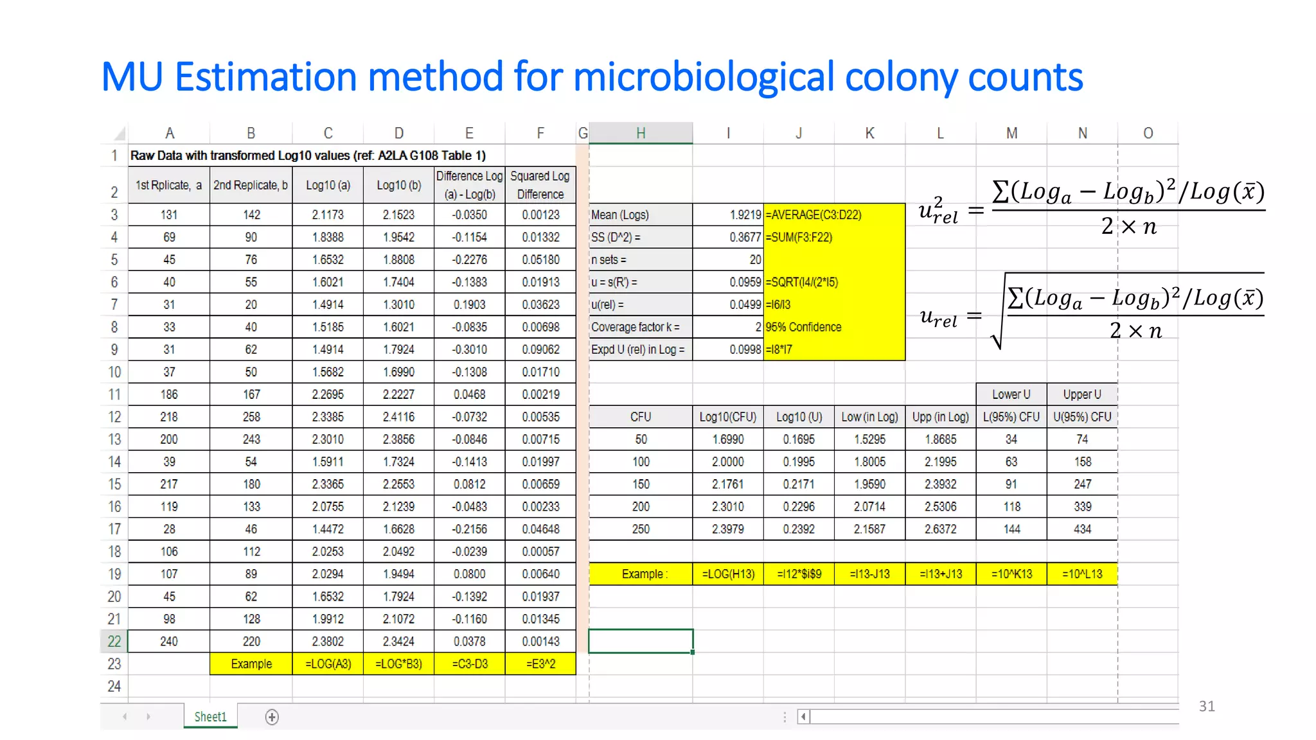
Task: Click the '=SUM(F3:F22)' formula cell
Action: (834, 237)
